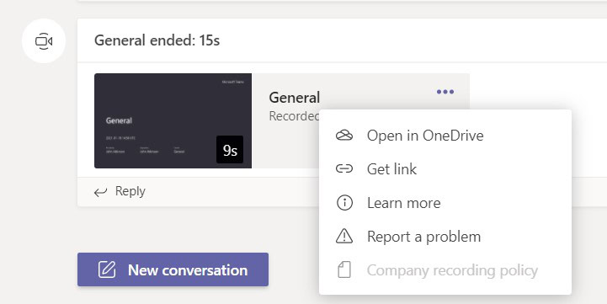This screenshot has height=304, width=607.
Task: Click the policy document icon
Action: 344,270
